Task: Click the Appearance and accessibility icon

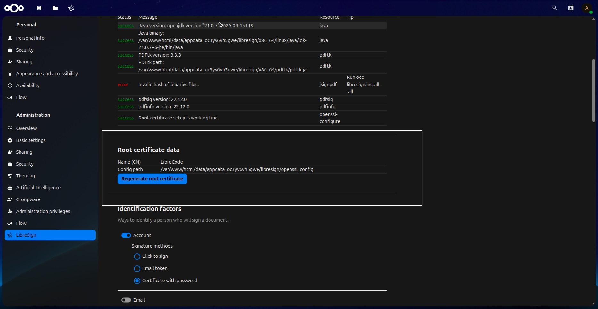Action: (x=10, y=74)
